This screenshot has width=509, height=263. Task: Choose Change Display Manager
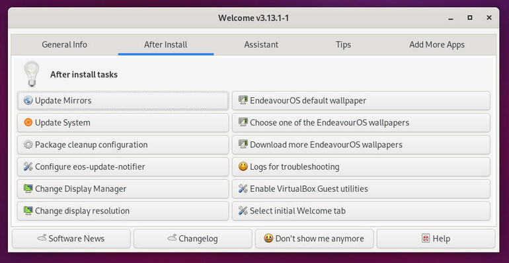pos(123,189)
